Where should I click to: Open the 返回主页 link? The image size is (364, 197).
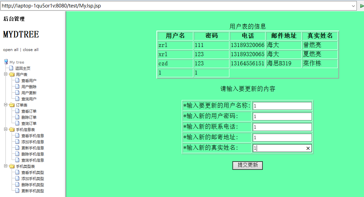click(x=23, y=68)
